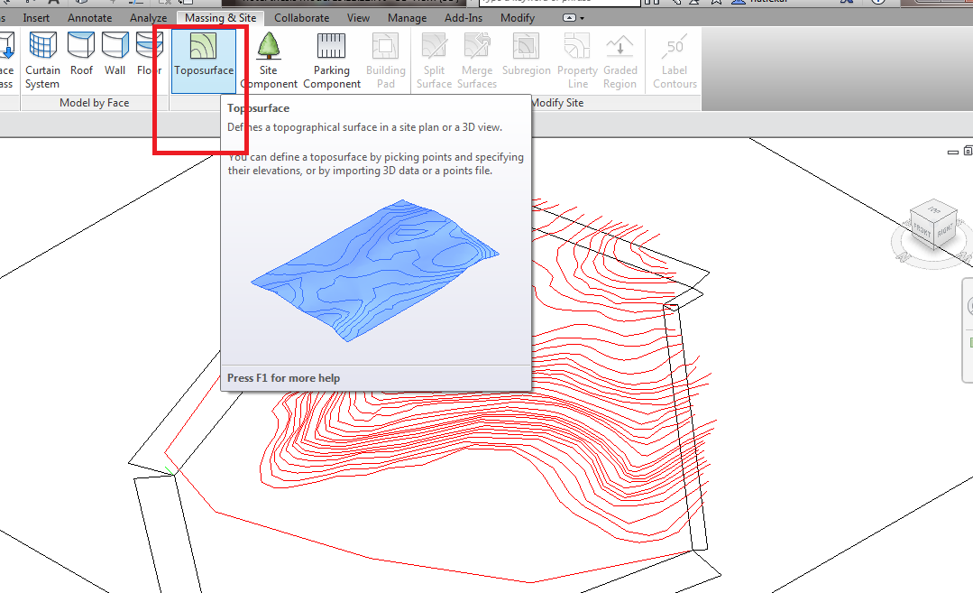Screen dimensions: 973x593
Task: Select the Subregion tool
Action: coord(526,59)
